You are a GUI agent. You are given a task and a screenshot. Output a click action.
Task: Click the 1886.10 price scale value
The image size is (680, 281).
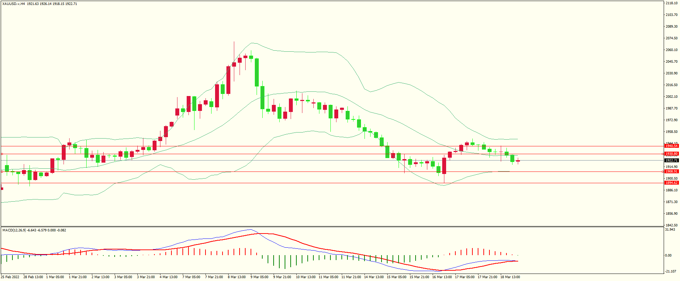click(671, 190)
